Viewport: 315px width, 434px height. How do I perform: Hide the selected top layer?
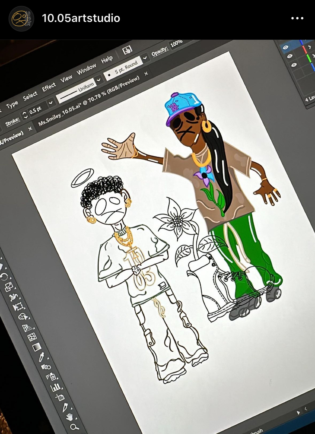point(285,48)
